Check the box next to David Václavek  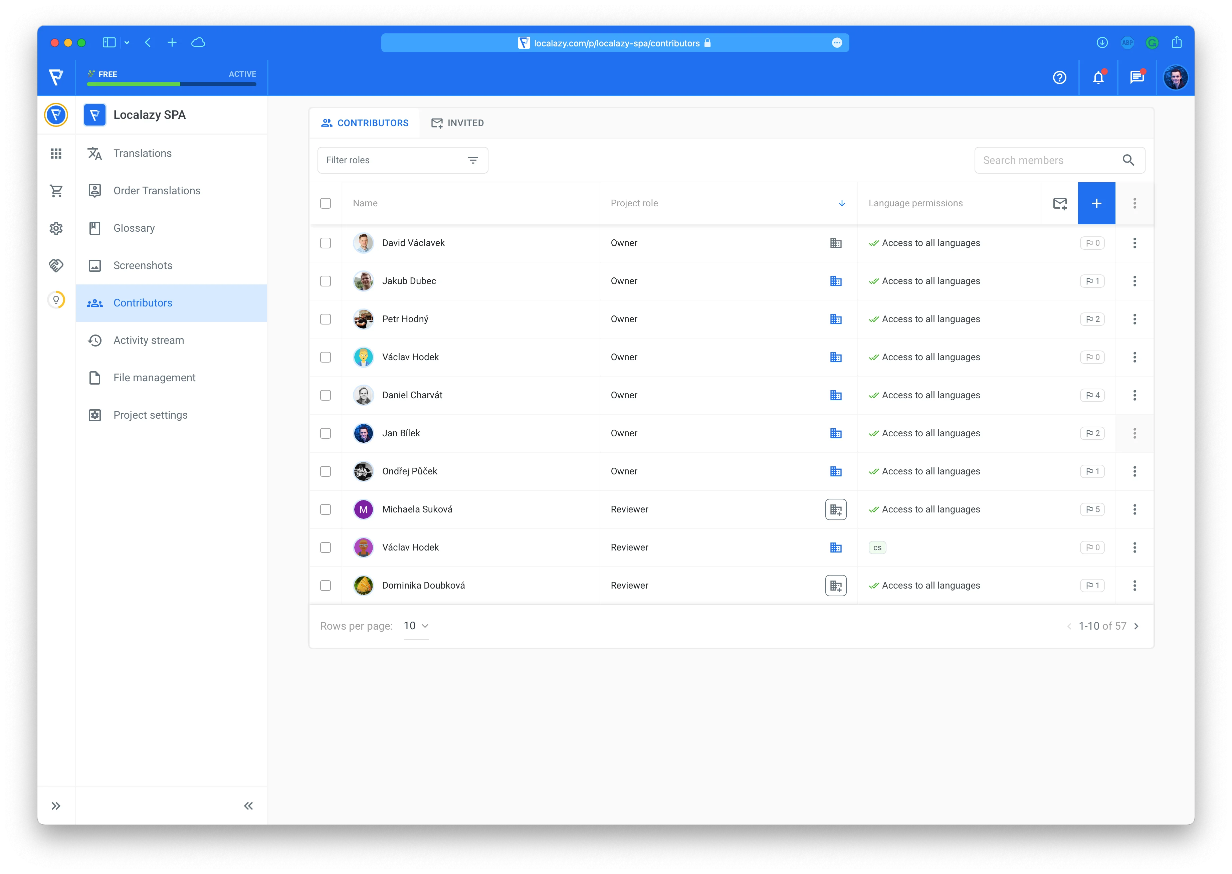tap(326, 243)
